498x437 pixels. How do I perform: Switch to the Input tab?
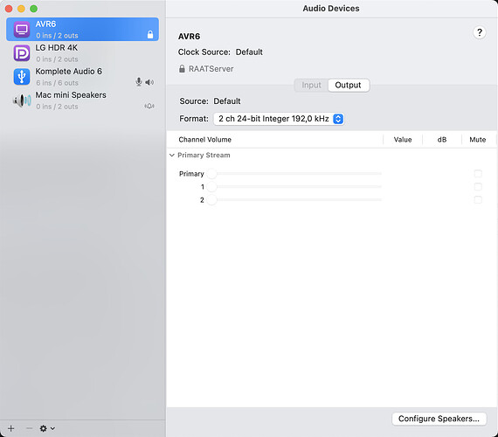pos(311,85)
